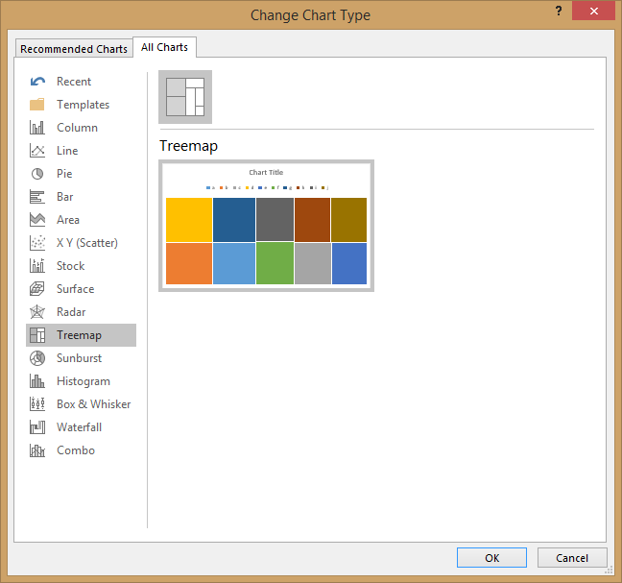Select the Combo chart type label
The height and width of the screenshot is (583, 622).
coord(76,450)
